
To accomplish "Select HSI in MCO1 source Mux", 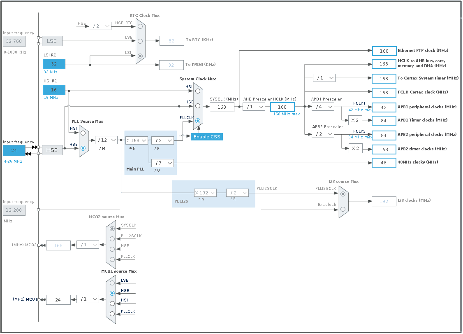I will click(112, 304).
